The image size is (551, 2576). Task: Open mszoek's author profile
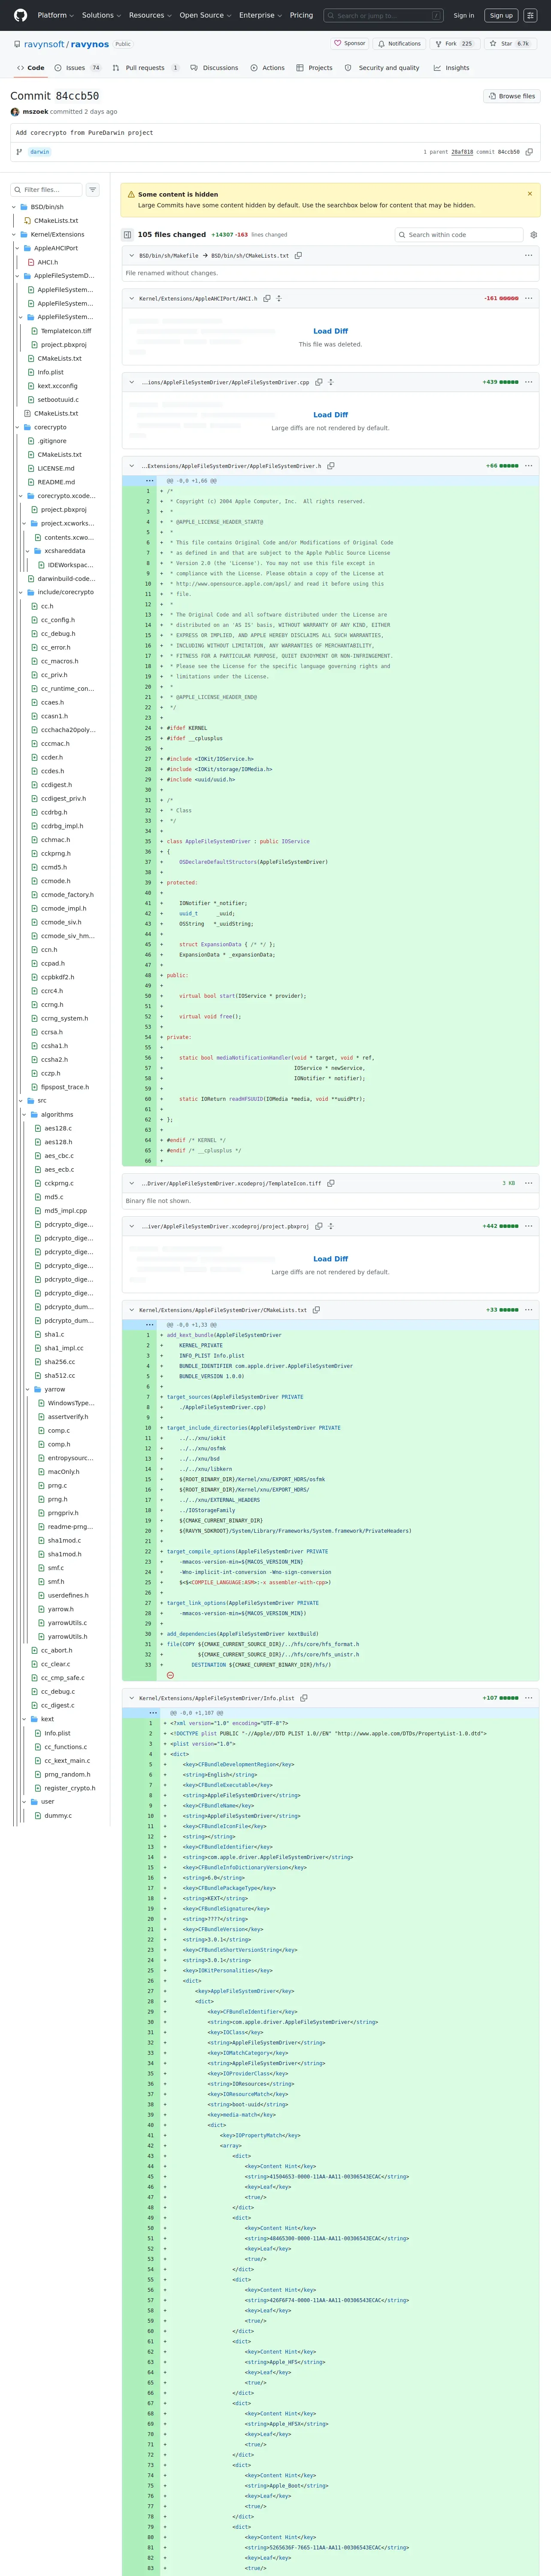[35, 112]
